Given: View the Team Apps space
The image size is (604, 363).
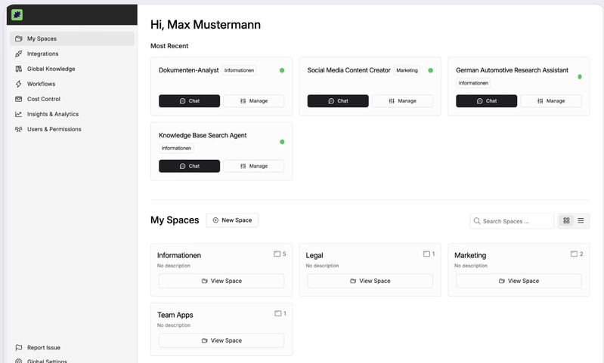Looking at the screenshot, I should 221,340.
